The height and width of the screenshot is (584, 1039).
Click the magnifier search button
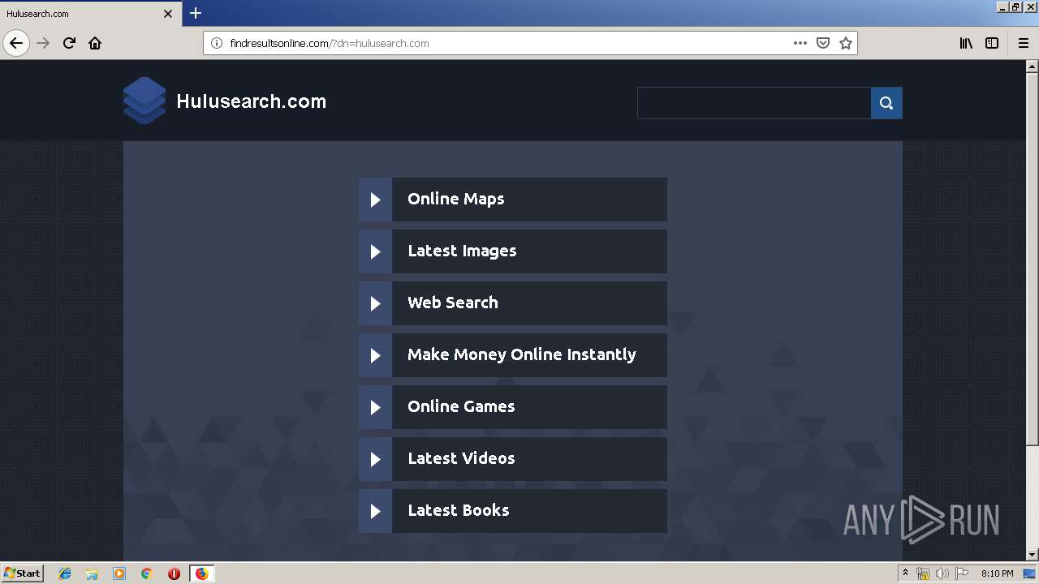(886, 103)
